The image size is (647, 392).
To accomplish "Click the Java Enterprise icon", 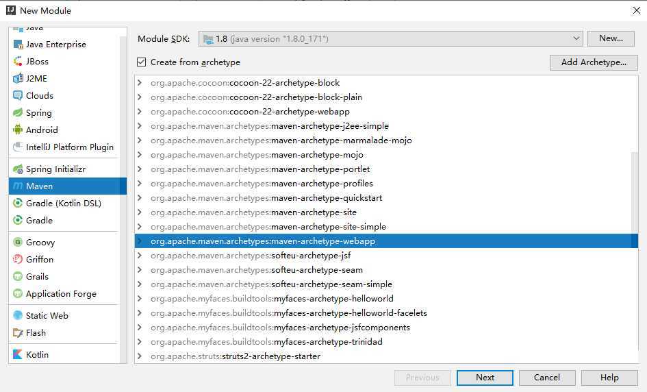I will (18, 44).
